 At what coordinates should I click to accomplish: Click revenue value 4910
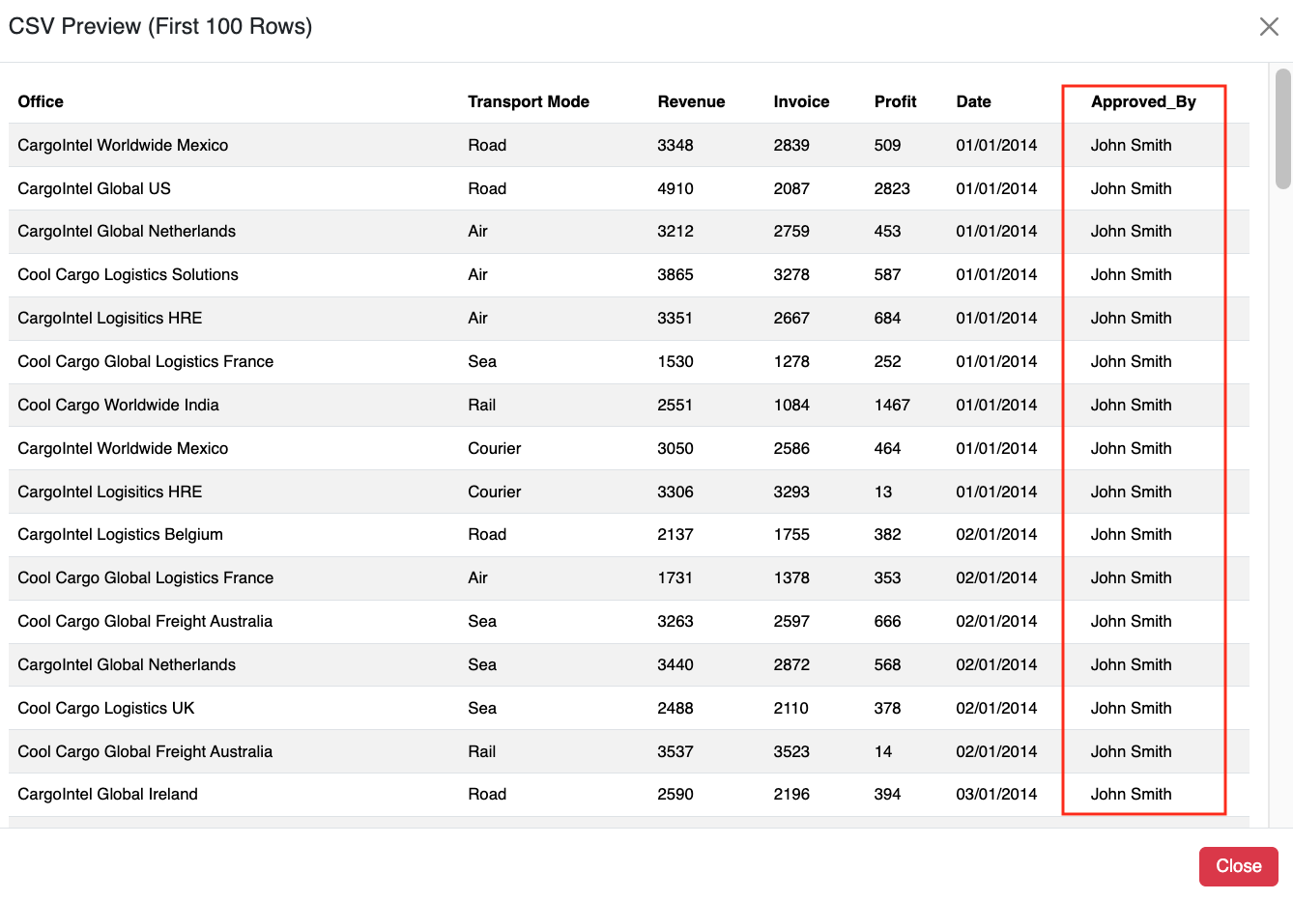tap(675, 188)
